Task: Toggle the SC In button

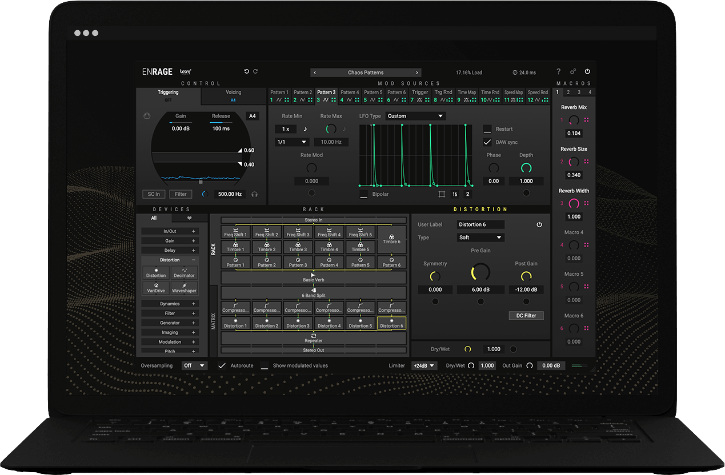Action: (154, 194)
